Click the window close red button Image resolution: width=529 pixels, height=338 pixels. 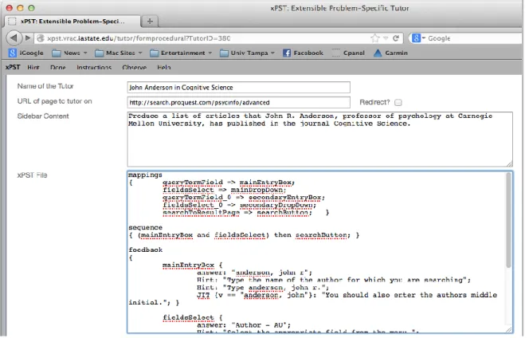(x=10, y=8)
